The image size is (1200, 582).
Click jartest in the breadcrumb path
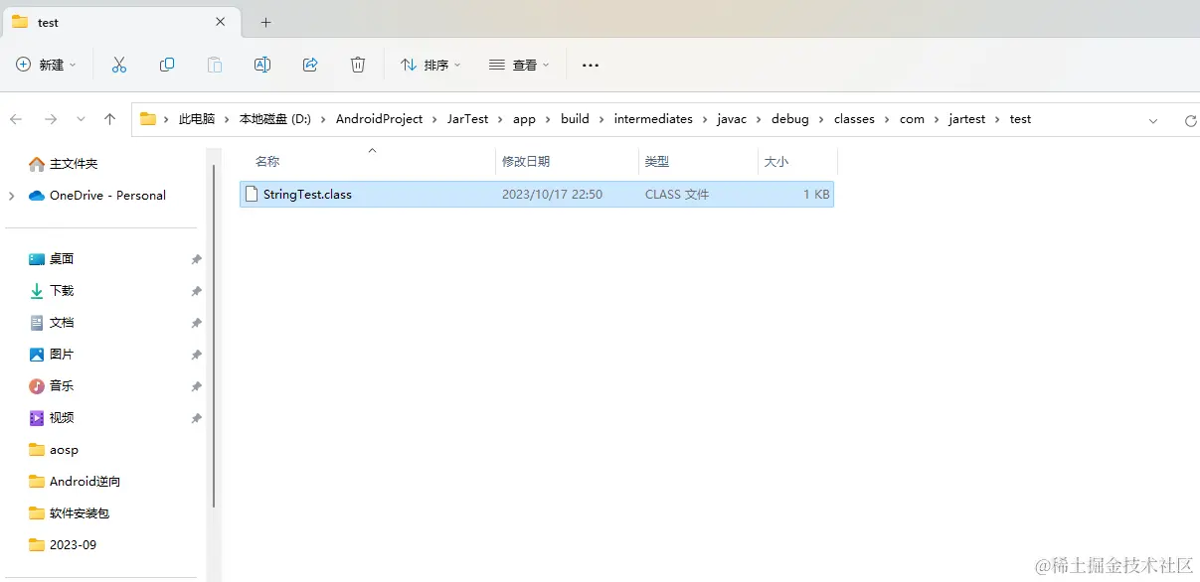coord(966,119)
